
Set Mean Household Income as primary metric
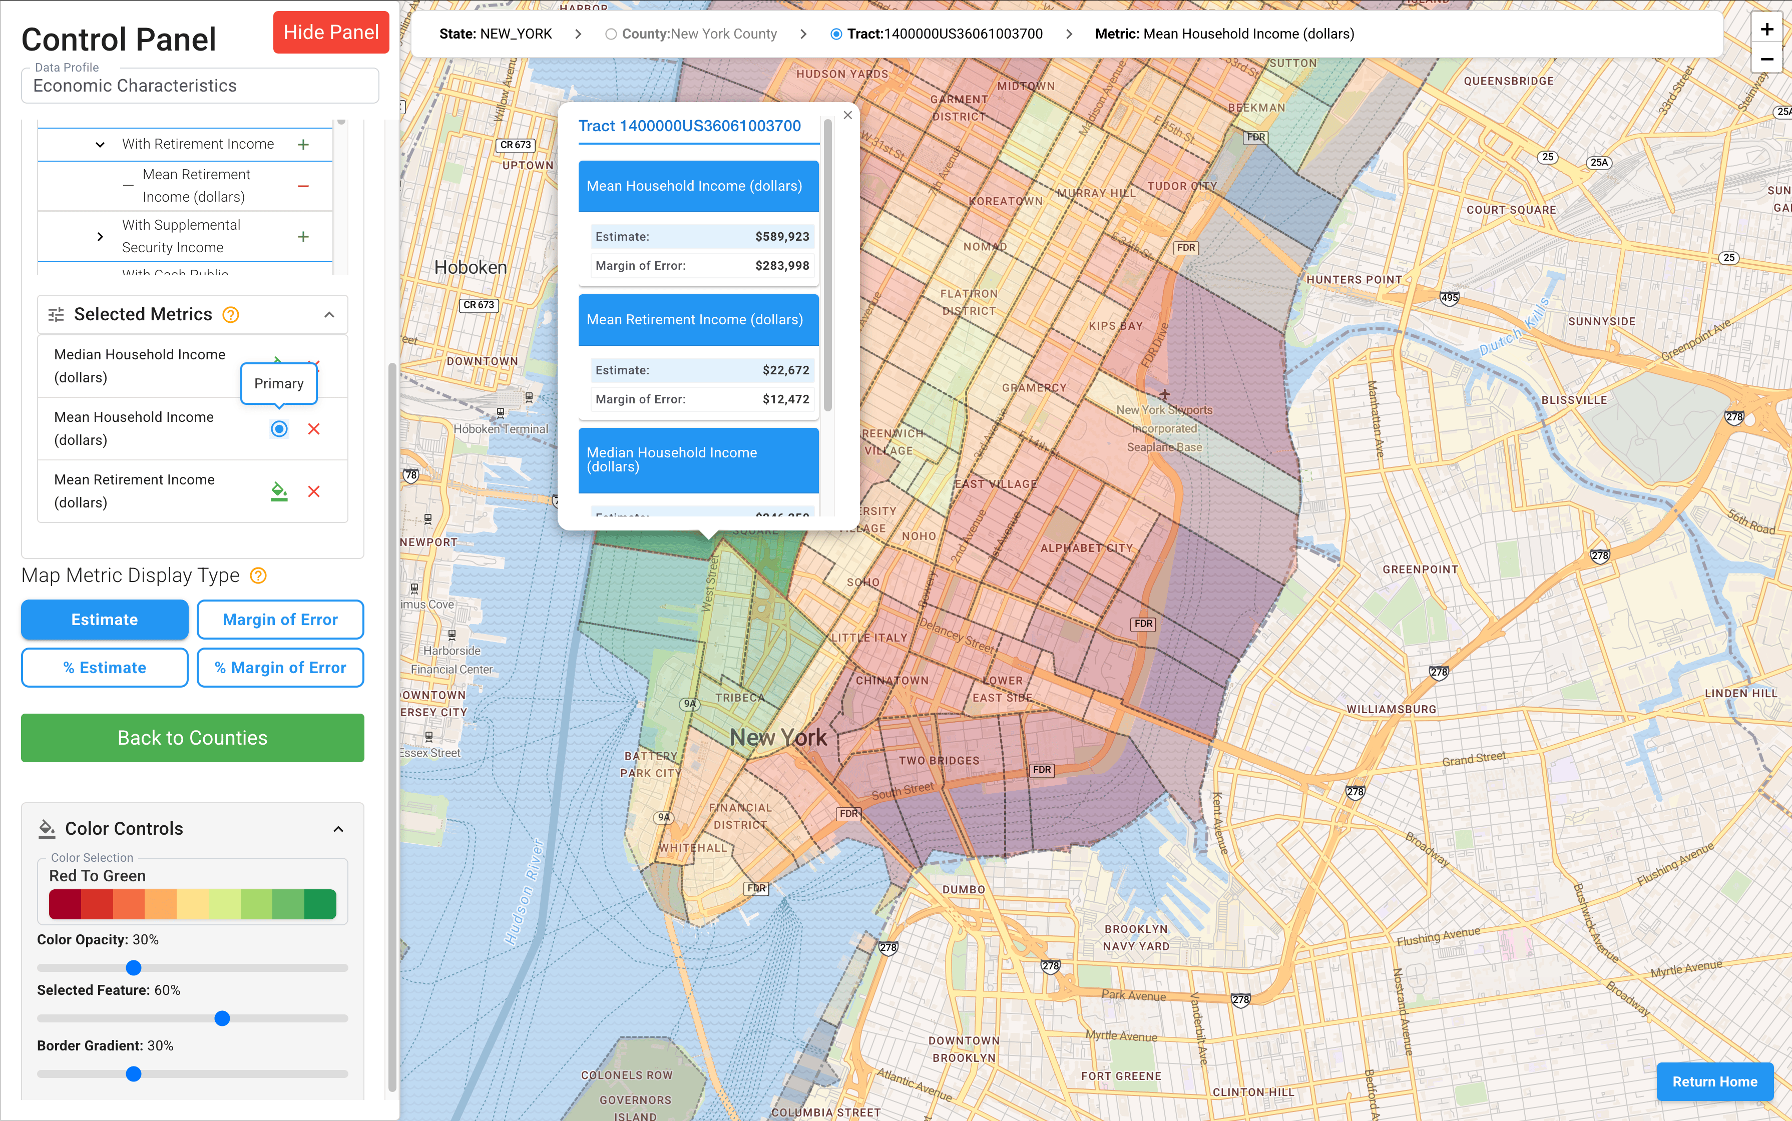pyautogui.click(x=279, y=428)
